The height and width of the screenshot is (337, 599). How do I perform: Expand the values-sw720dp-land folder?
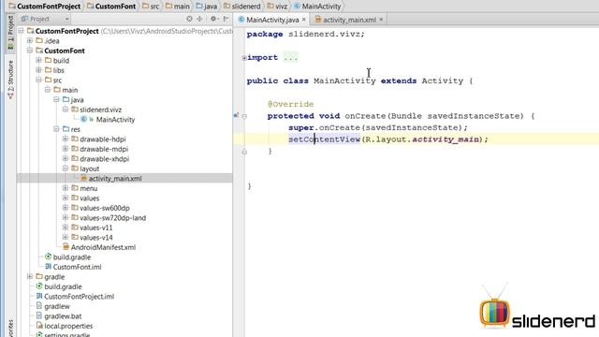[x=66, y=218]
